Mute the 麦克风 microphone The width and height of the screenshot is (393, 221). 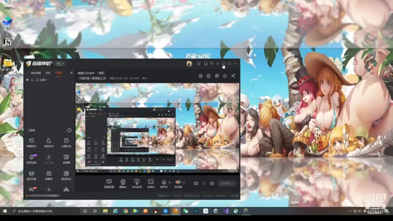pyautogui.click(x=164, y=183)
